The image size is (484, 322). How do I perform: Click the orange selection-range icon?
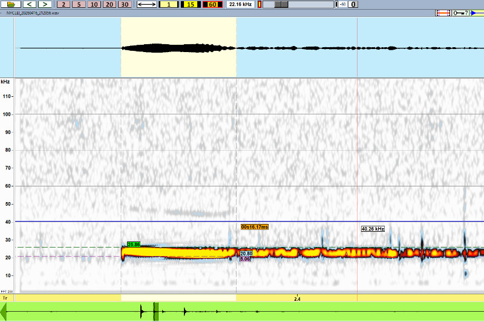tap(443, 13)
